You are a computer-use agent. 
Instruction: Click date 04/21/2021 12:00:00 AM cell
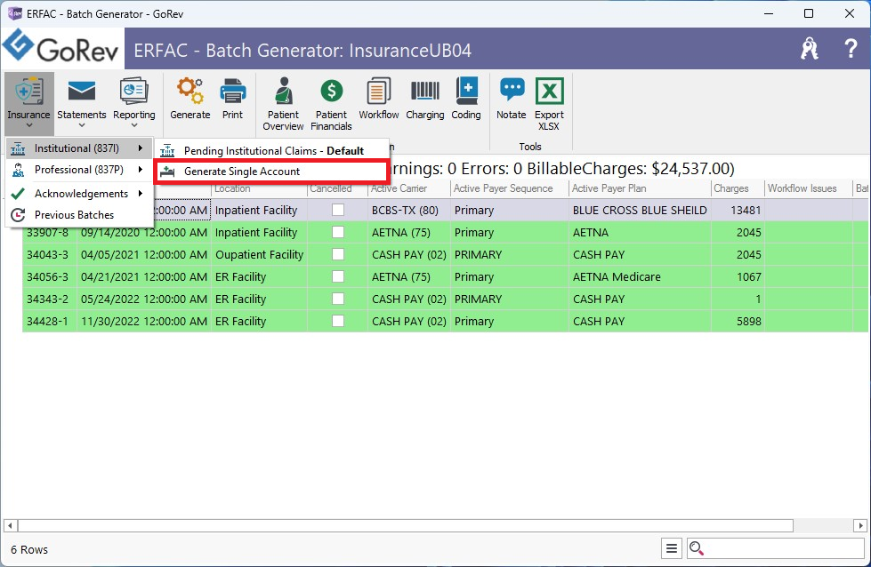pos(144,276)
